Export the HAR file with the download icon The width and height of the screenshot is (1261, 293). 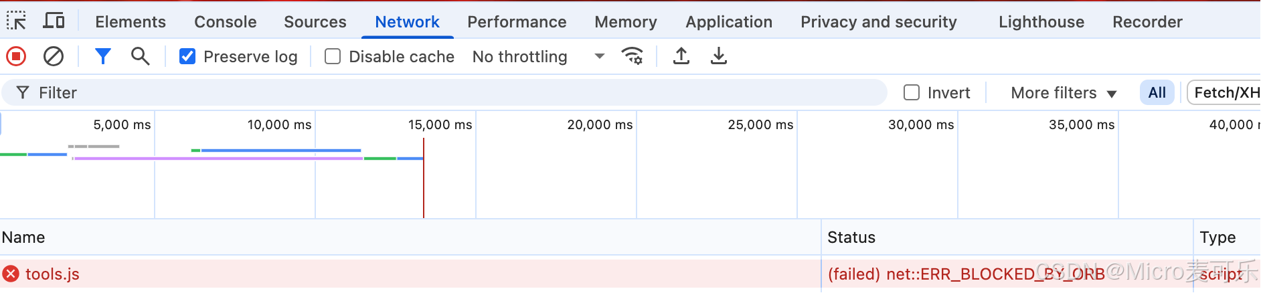pos(719,57)
